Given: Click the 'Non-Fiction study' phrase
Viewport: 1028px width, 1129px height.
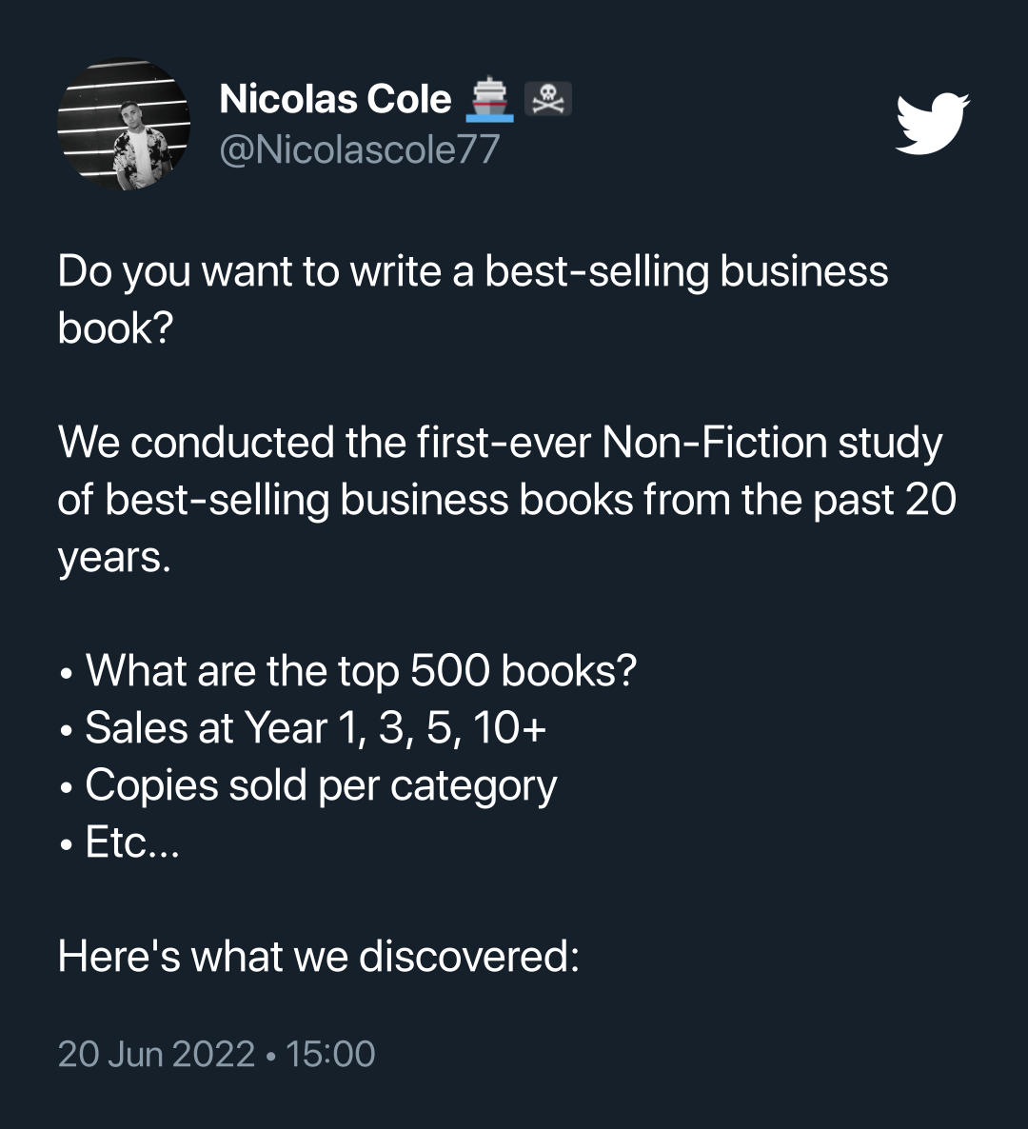Looking at the screenshot, I should [x=773, y=443].
